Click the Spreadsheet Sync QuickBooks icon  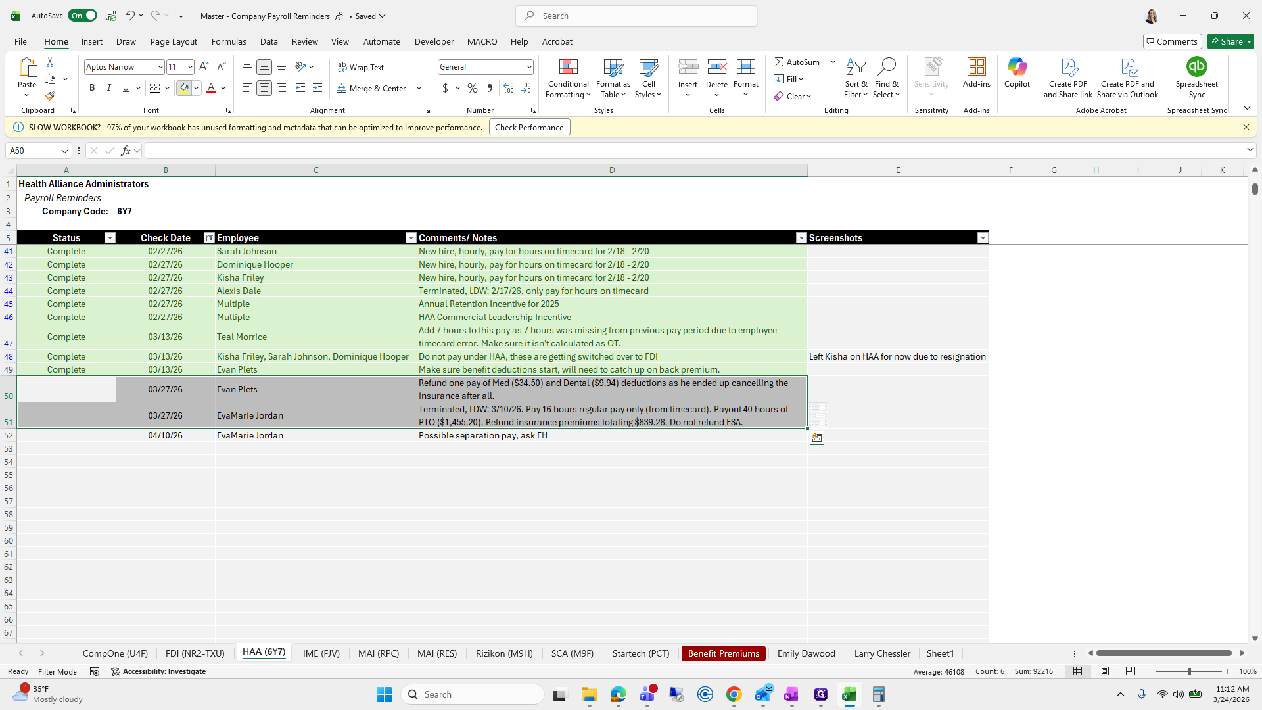(1196, 67)
